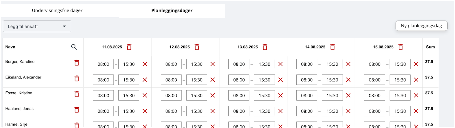Edit Fosse, Kristine's 12.08.2025 start time field
The width and height of the screenshot is (455, 128).
[x=171, y=95]
